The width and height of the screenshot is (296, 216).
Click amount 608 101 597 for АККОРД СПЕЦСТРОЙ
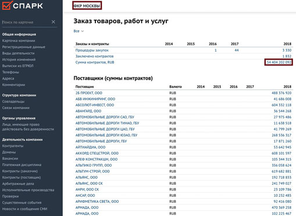click(x=281, y=153)
